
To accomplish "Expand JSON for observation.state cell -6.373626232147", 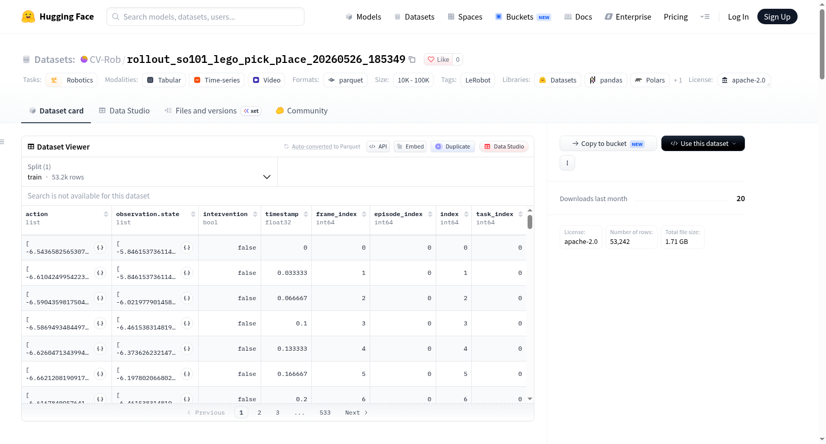I will coord(187,349).
